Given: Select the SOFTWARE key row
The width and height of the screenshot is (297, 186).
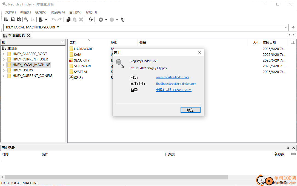Looking at the screenshot, I should (x=83, y=66).
